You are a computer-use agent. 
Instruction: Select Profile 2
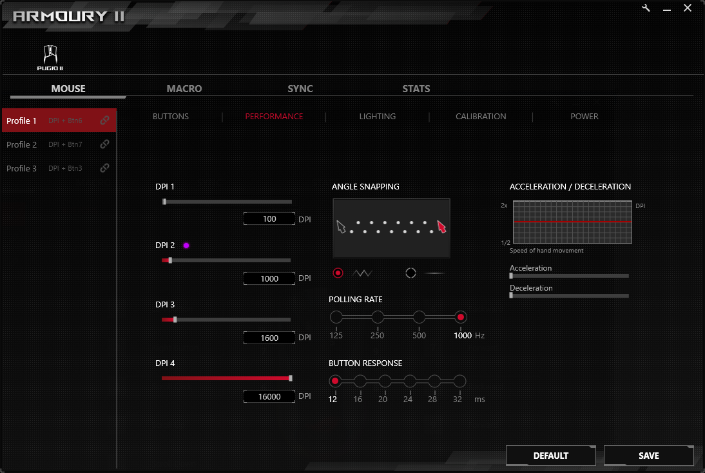click(59, 144)
